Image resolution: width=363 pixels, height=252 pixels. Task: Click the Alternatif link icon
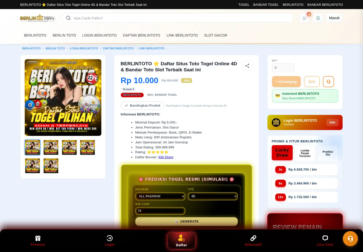click(253, 238)
